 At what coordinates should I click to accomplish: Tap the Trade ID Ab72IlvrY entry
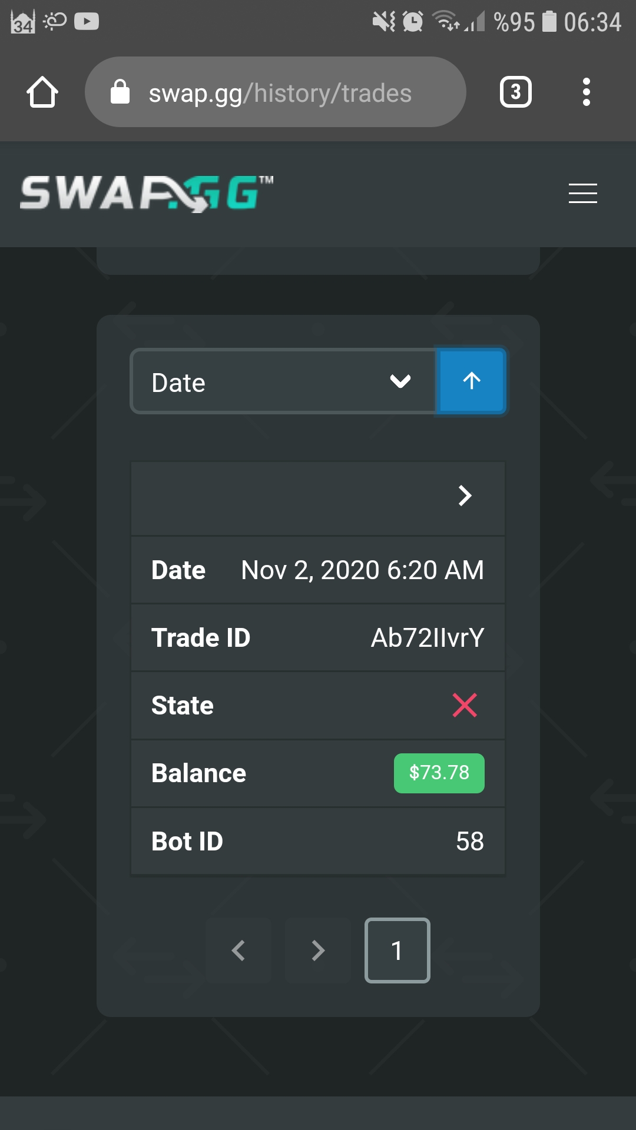click(428, 637)
